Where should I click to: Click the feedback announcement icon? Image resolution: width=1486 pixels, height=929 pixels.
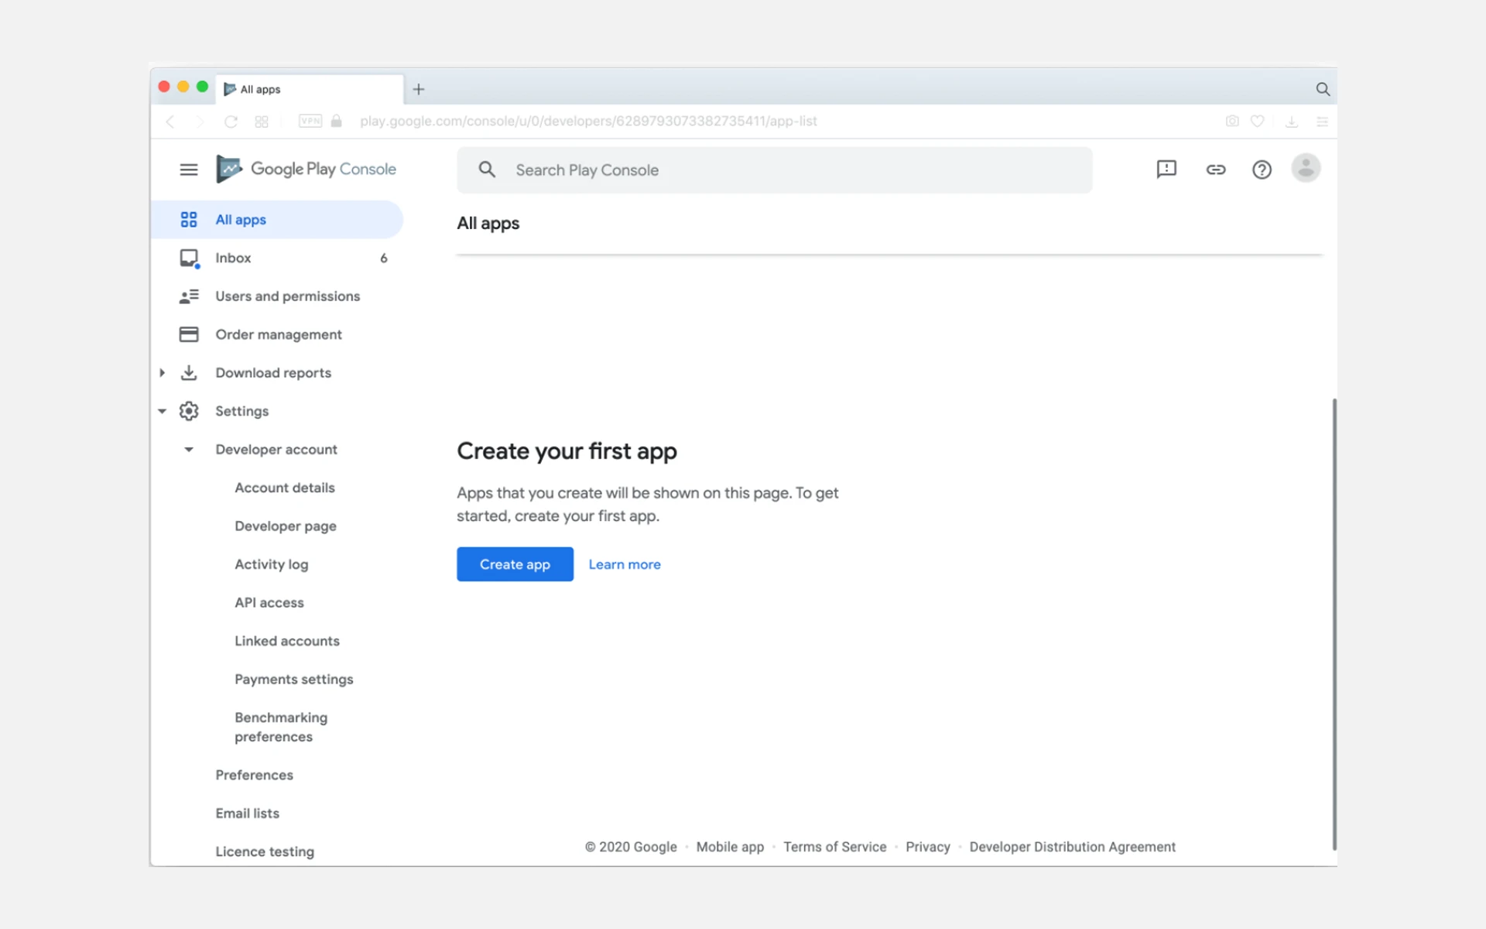[x=1166, y=170]
